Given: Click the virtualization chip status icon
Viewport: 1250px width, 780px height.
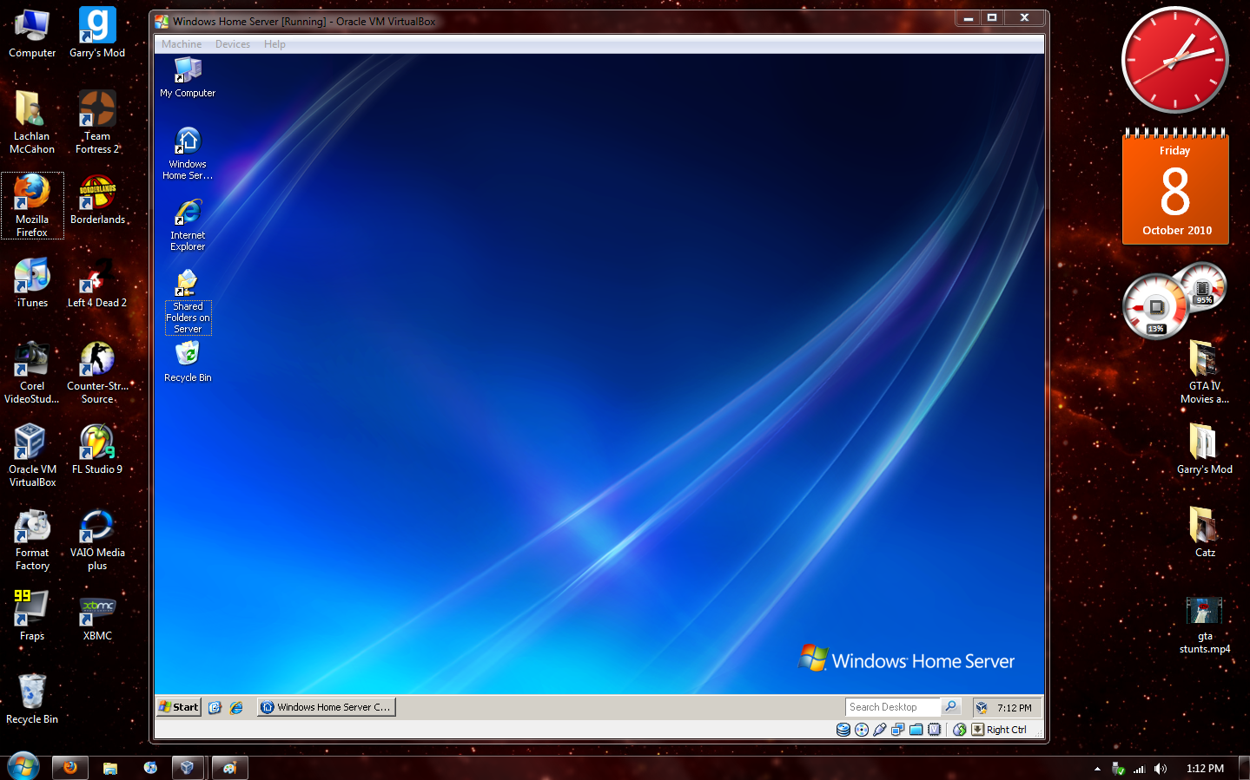Looking at the screenshot, I should [x=934, y=730].
